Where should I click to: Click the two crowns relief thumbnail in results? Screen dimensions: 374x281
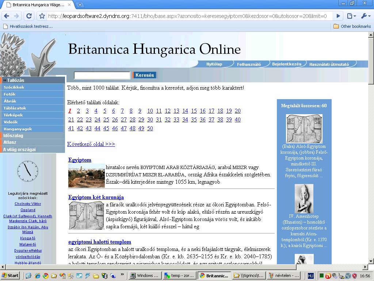(86, 215)
